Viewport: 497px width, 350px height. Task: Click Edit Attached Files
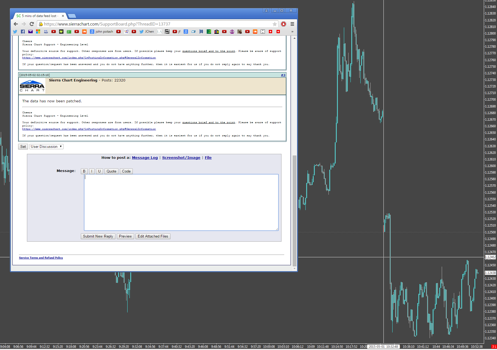click(x=153, y=236)
